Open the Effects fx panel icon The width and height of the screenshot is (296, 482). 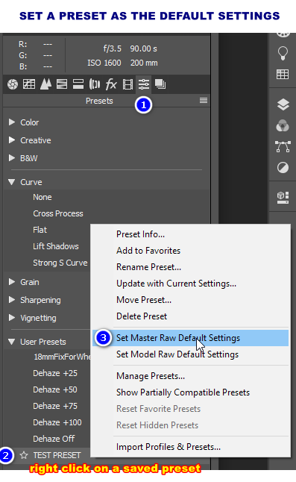pos(111,84)
